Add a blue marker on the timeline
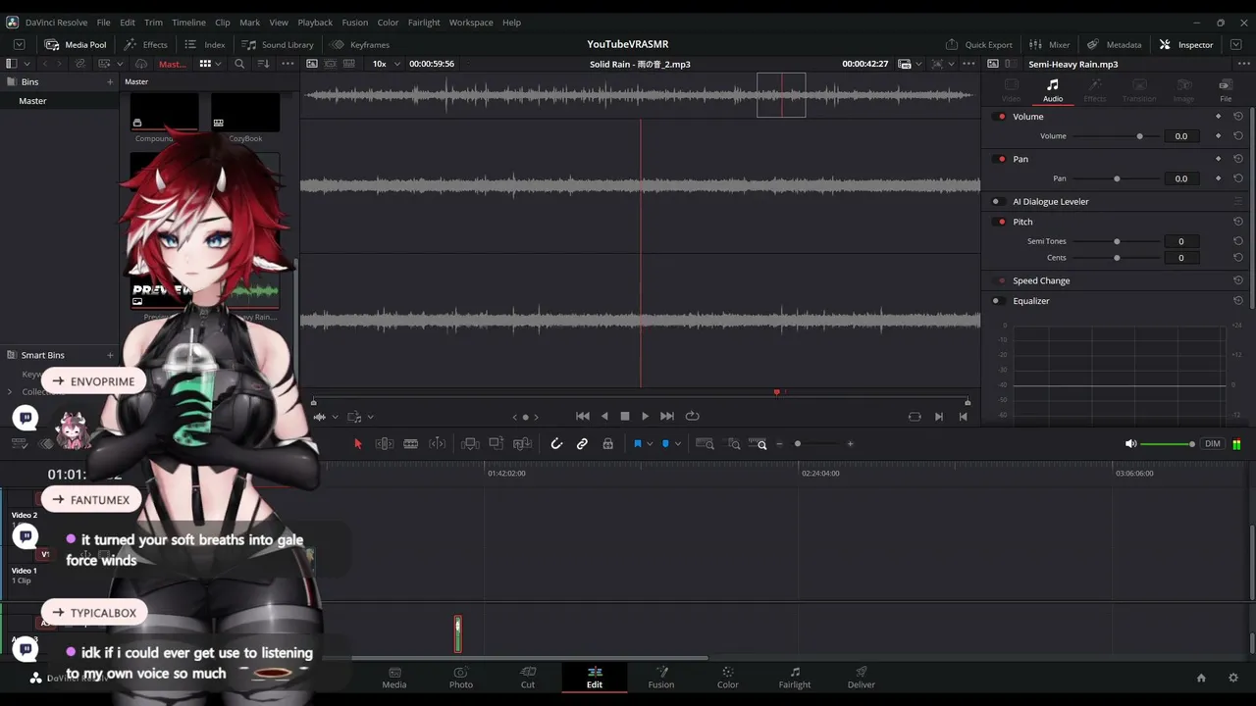This screenshot has width=1256, height=706. (665, 444)
